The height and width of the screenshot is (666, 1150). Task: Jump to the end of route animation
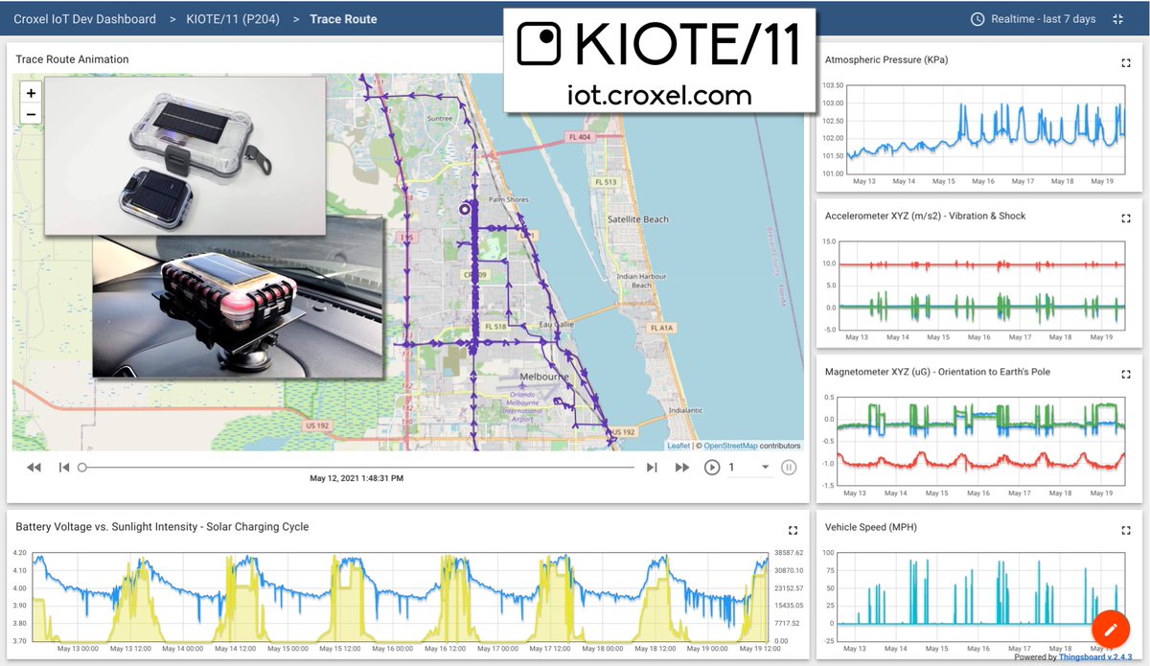[652, 468]
